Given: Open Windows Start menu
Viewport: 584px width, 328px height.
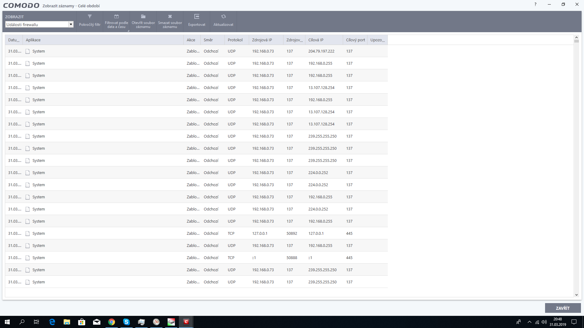Looking at the screenshot, I should click(x=7, y=322).
